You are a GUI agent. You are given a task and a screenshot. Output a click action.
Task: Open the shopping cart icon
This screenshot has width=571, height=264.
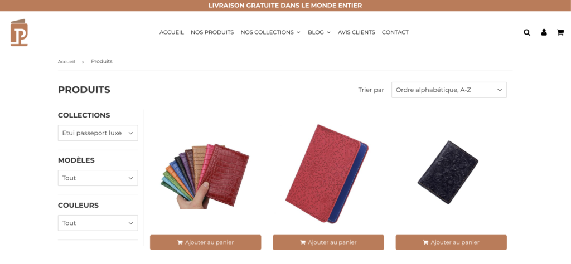pyautogui.click(x=560, y=32)
